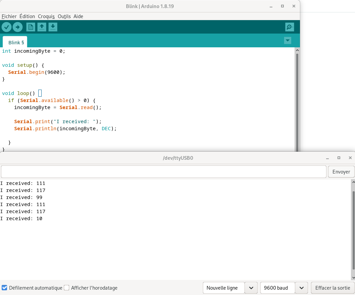Open the Outils menu
Viewport: 355px width, 295px height.
coord(64,16)
